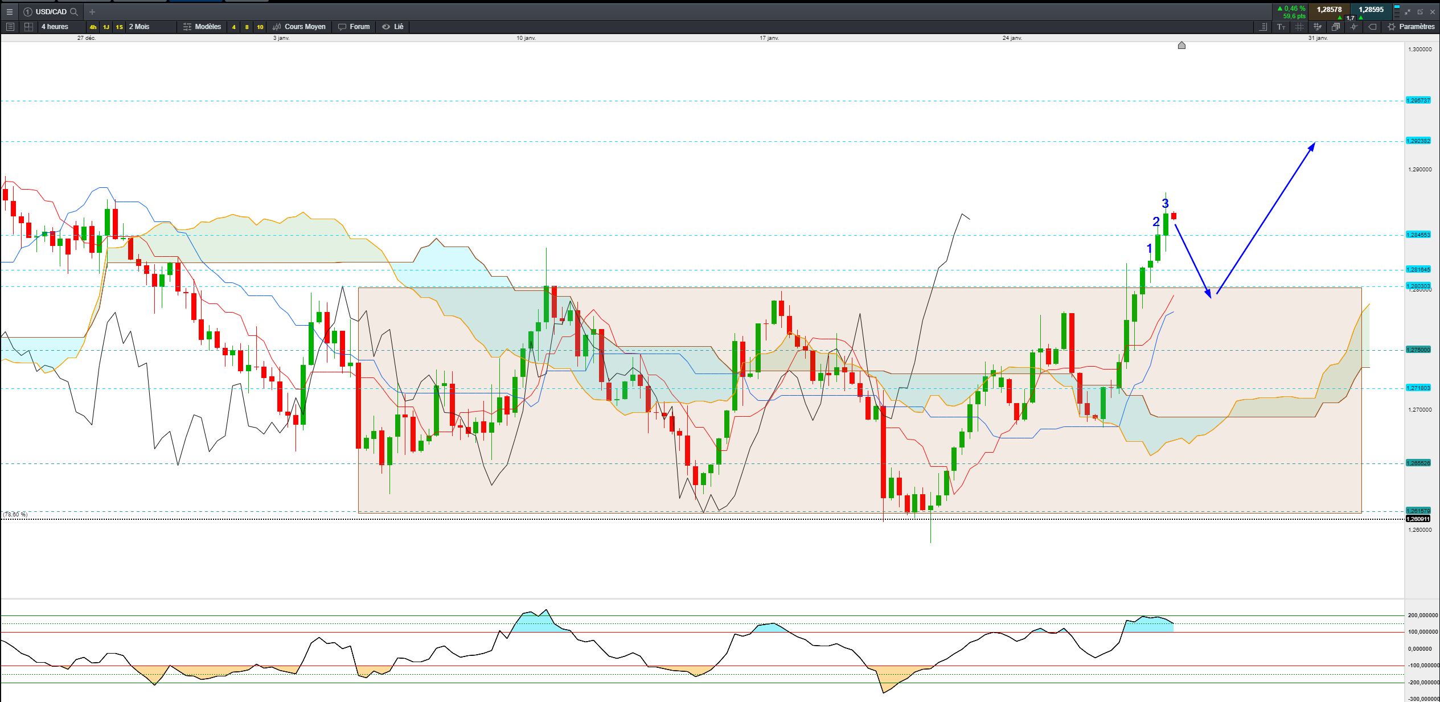Click the candlestick icon beside Cours Moyen
This screenshot has width=1440, height=702.
point(277,27)
